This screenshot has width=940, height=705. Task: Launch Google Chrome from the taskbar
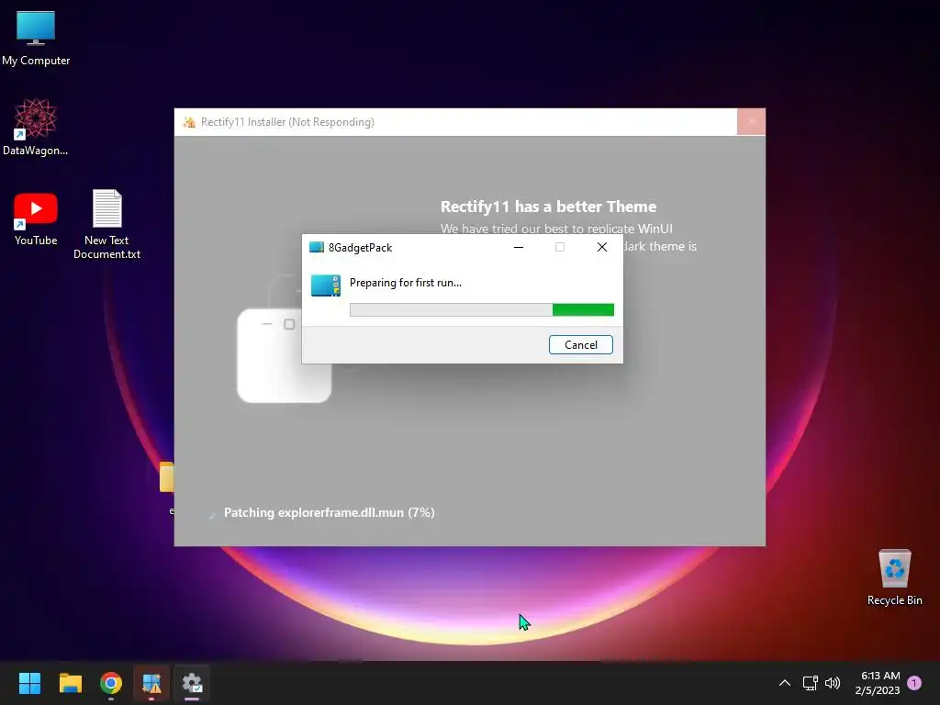111,683
